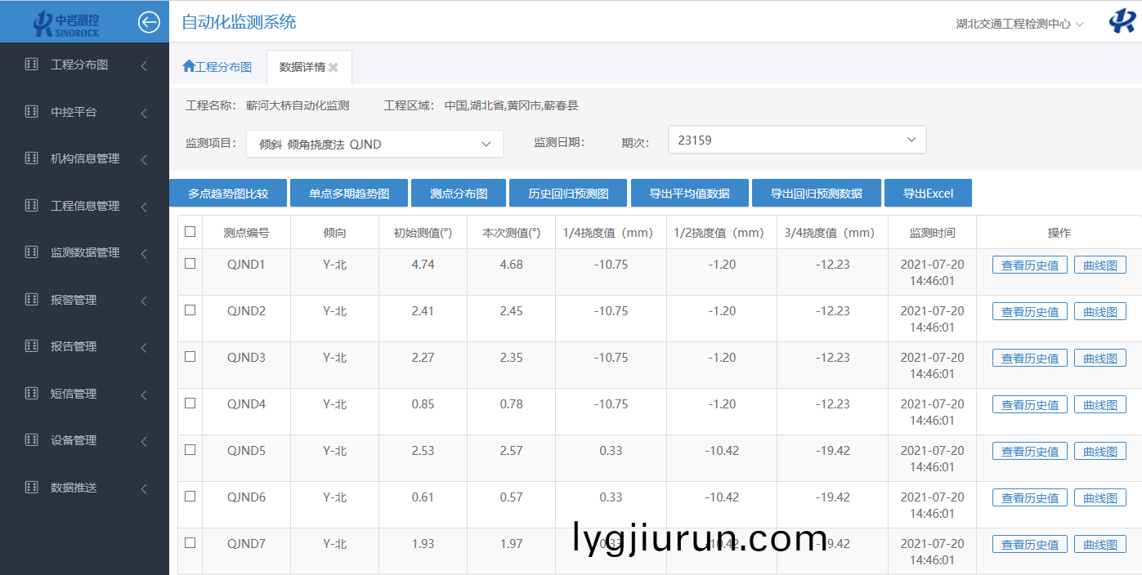1142x575 pixels.
Task: Close the 数据详情 tab with X icon
Action: (334, 68)
